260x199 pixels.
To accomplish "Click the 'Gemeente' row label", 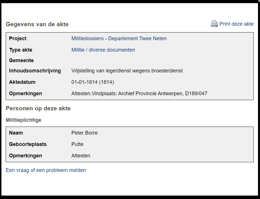I will pos(21,60).
